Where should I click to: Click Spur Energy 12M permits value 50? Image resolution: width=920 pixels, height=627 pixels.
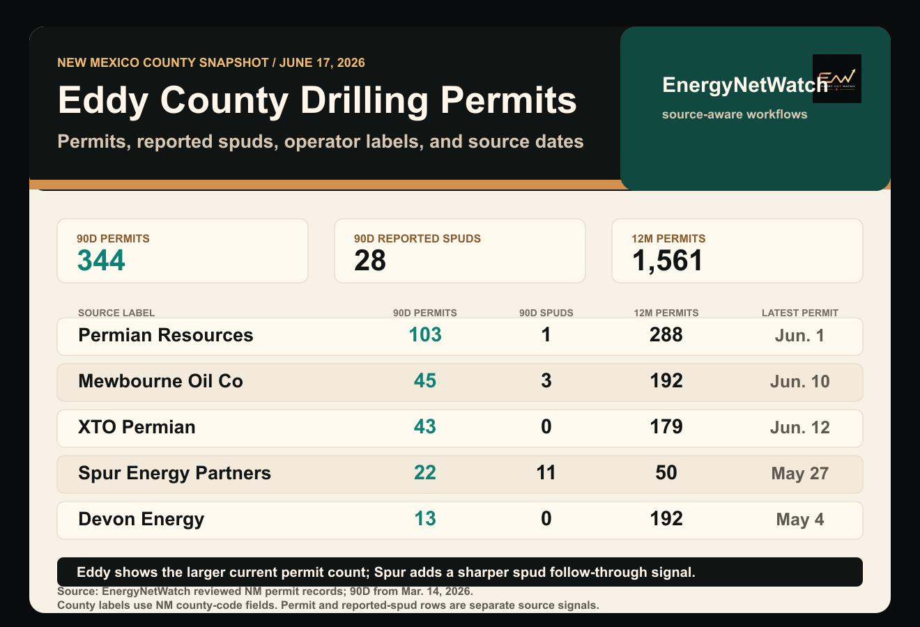pos(666,473)
